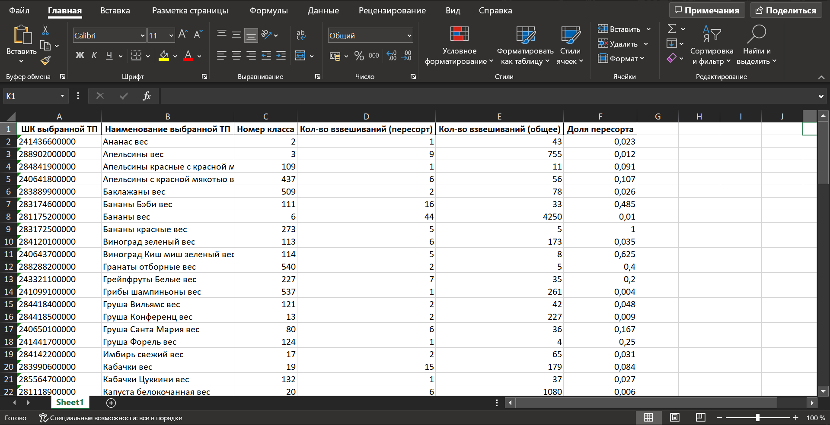830x425 pixels.
Task: Click the decrease indent icon
Action: point(266,56)
